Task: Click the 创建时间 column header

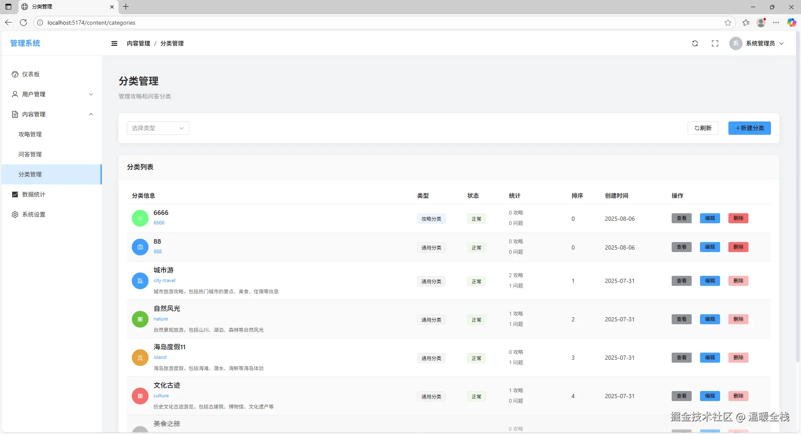Action: pyautogui.click(x=617, y=196)
